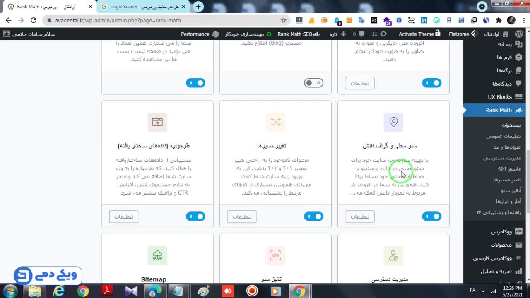Click the Local SEO location pin icon
This screenshot has width=530, height=298.
click(x=393, y=122)
